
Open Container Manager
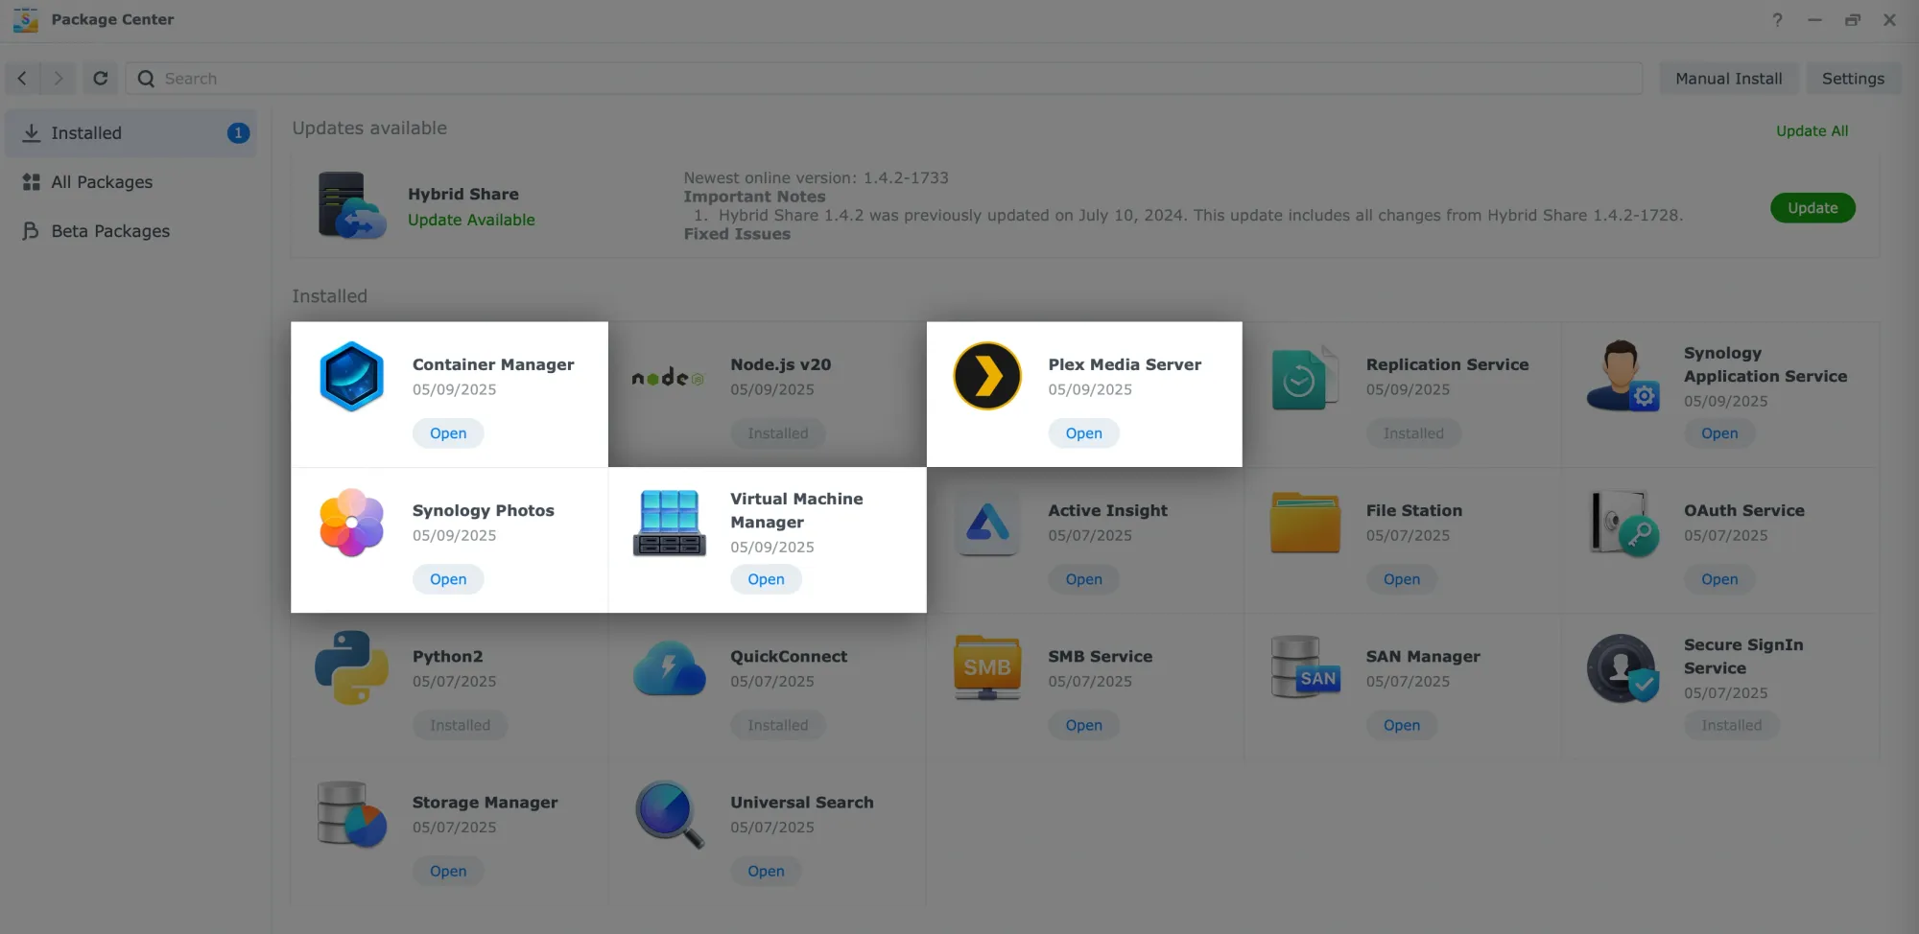[x=448, y=433]
